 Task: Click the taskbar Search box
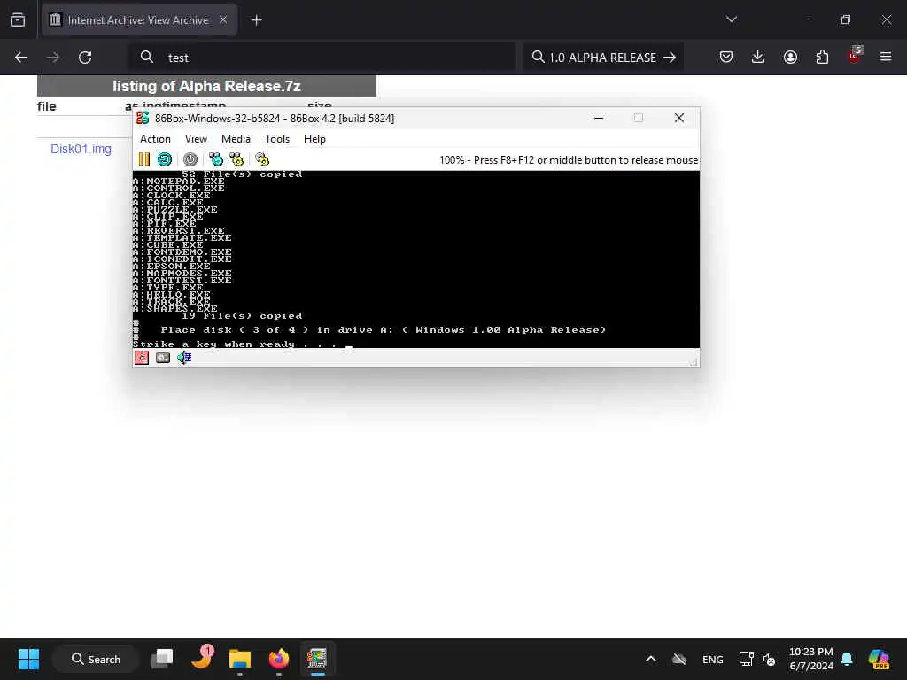click(96, 659)
